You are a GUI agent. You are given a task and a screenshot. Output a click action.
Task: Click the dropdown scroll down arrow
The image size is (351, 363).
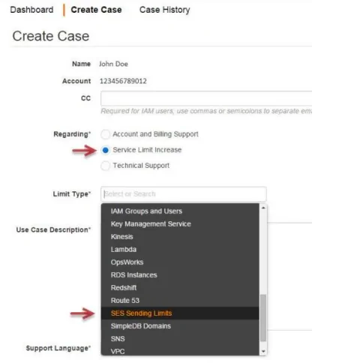[x=263, y=352]
